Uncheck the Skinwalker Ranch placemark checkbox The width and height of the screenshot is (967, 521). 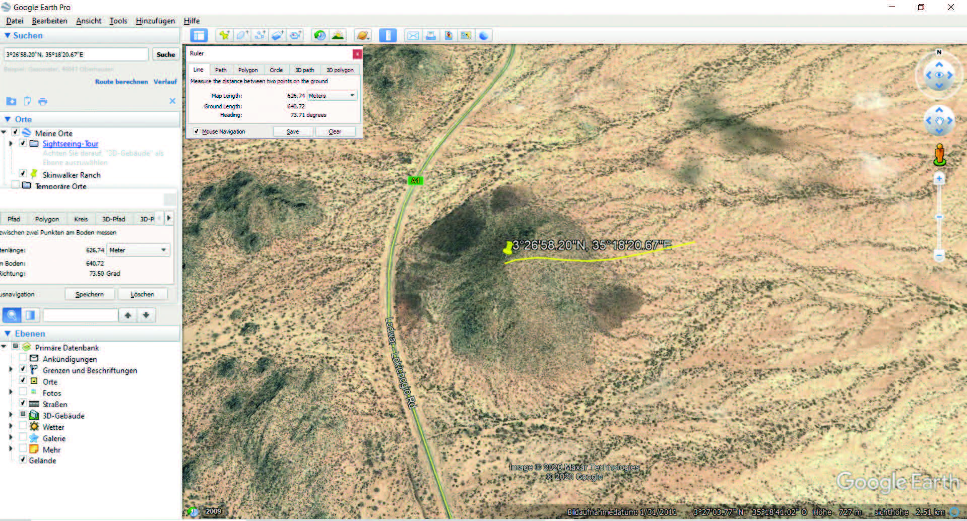pyautogui.click(x=23, y=173)
